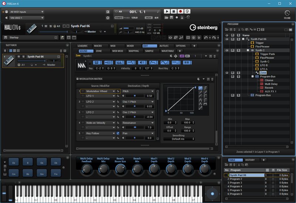The height and width of the screenshot is (203, 296).
Task: Open the Smoothing Default ms dropdown
Action: (179, 139)
